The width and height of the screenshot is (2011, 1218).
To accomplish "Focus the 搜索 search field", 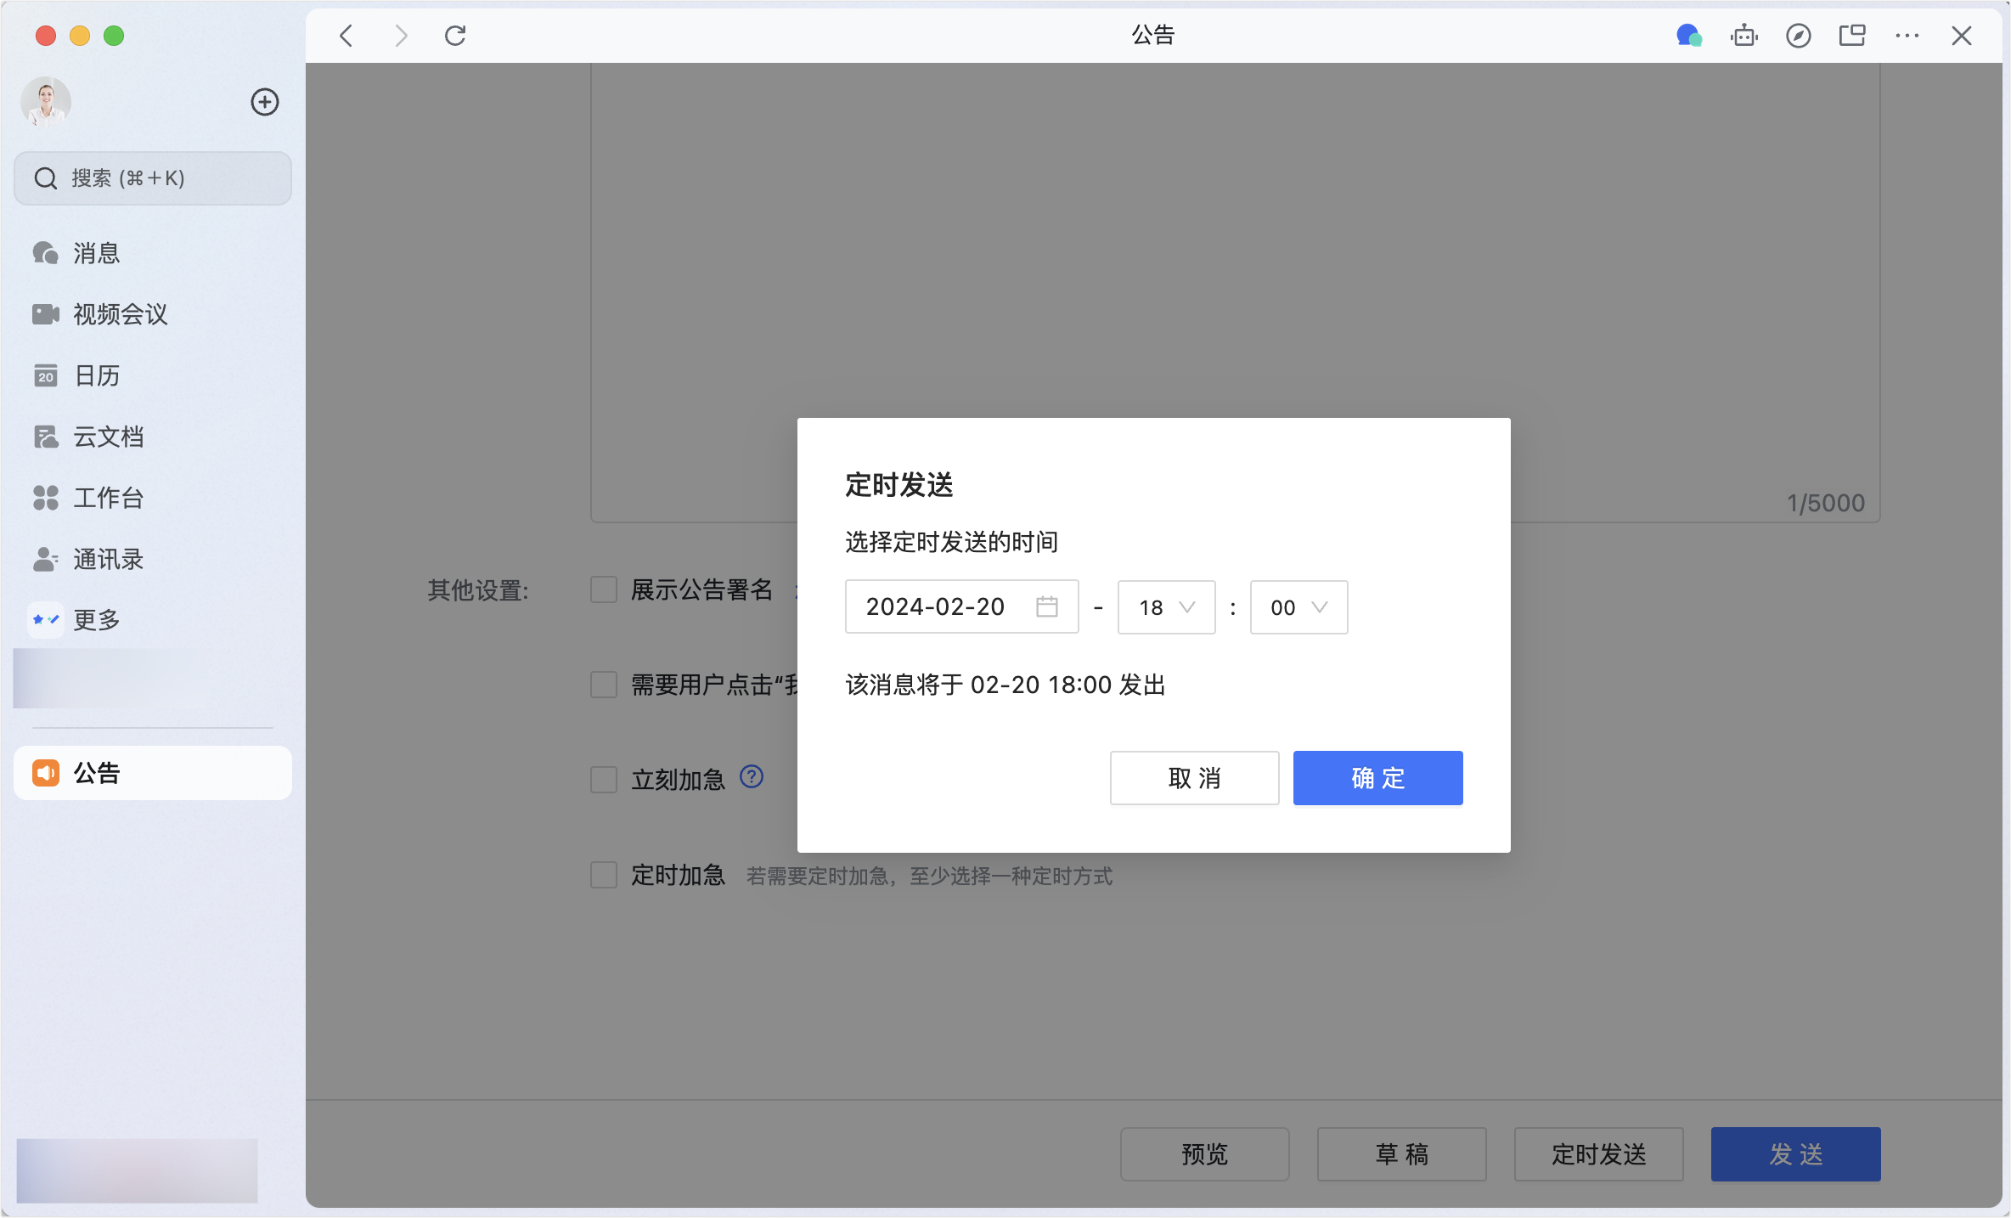I will tap(153, 178).
